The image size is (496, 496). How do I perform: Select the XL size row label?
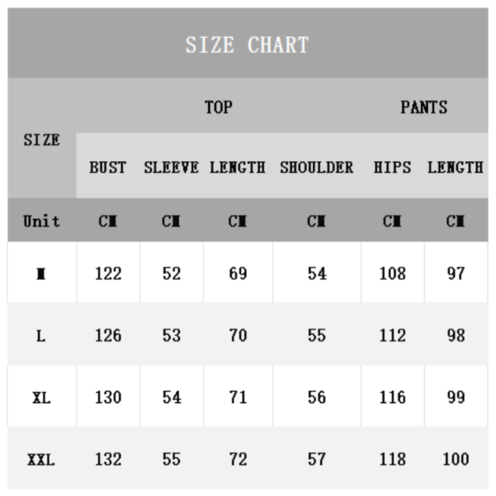(x=42, y=397)
